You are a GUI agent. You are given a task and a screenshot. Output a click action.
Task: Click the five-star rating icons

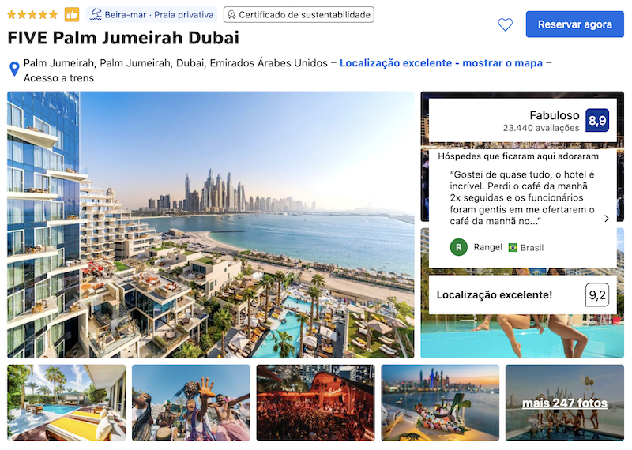point(32,15)
